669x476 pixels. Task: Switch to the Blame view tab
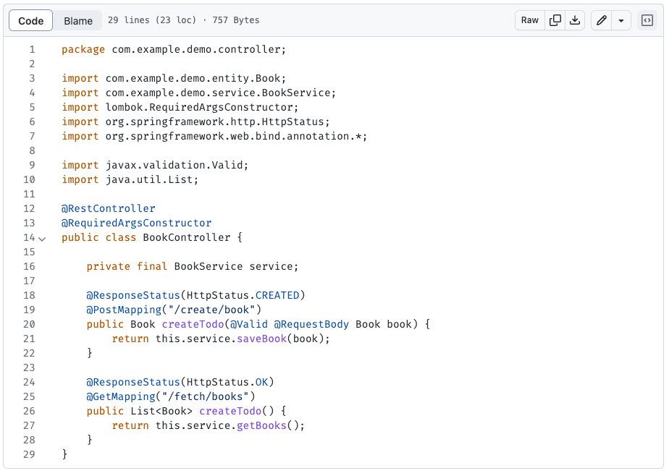78,21
